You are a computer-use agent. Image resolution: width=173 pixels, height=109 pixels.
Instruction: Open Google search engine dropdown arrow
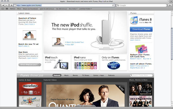[x=119, y=5]
